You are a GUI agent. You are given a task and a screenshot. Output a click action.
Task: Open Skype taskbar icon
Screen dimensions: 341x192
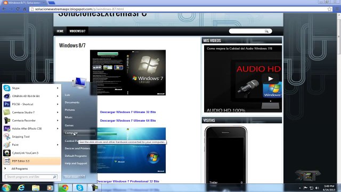tap(79, 188)
